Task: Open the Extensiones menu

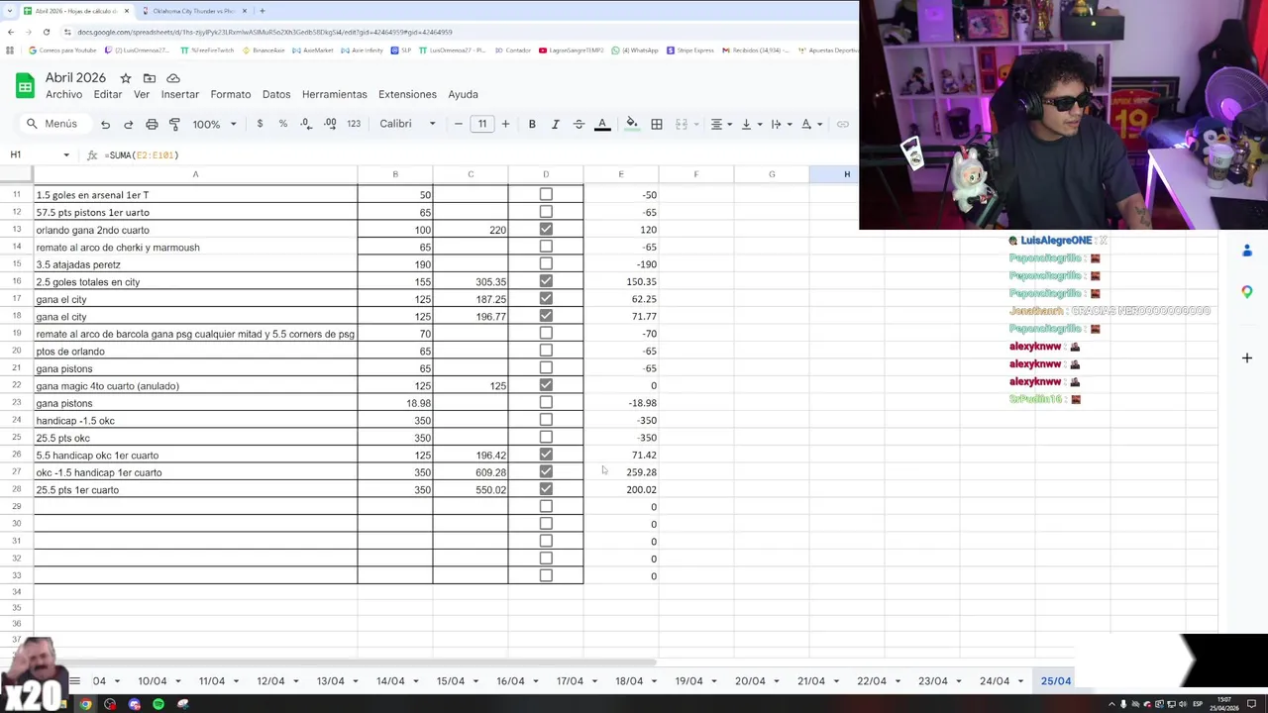Action: coord(407,94)
